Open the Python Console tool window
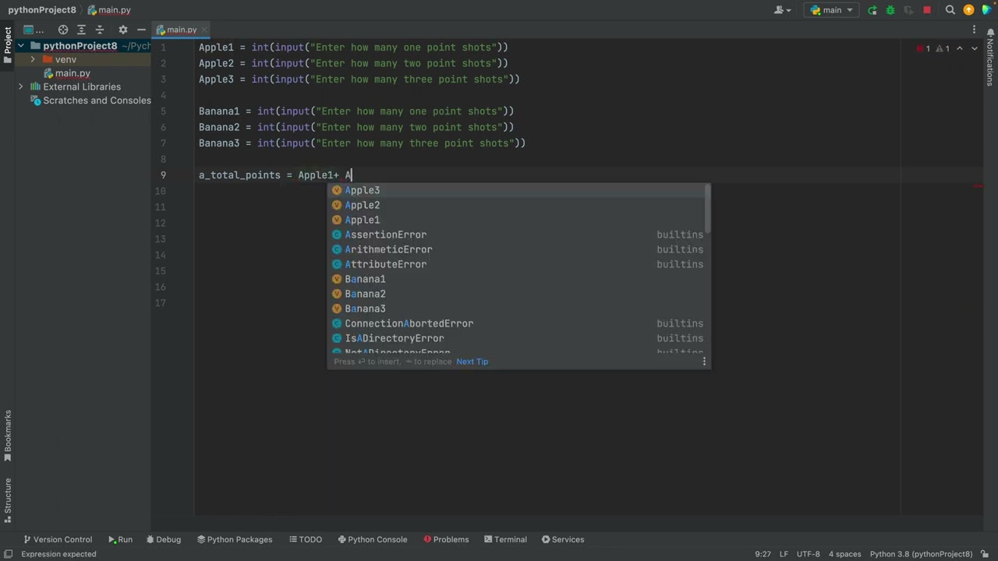Viewport: 998px width, 561px height. (372, 539)
